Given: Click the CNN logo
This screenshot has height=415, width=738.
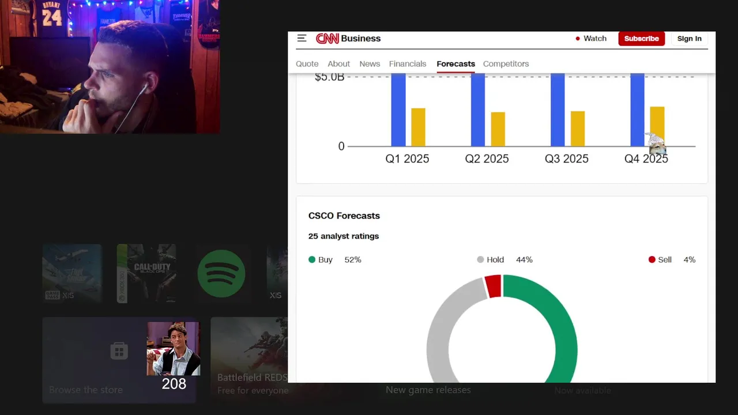Looking at the screenshot, I should 327,39.
